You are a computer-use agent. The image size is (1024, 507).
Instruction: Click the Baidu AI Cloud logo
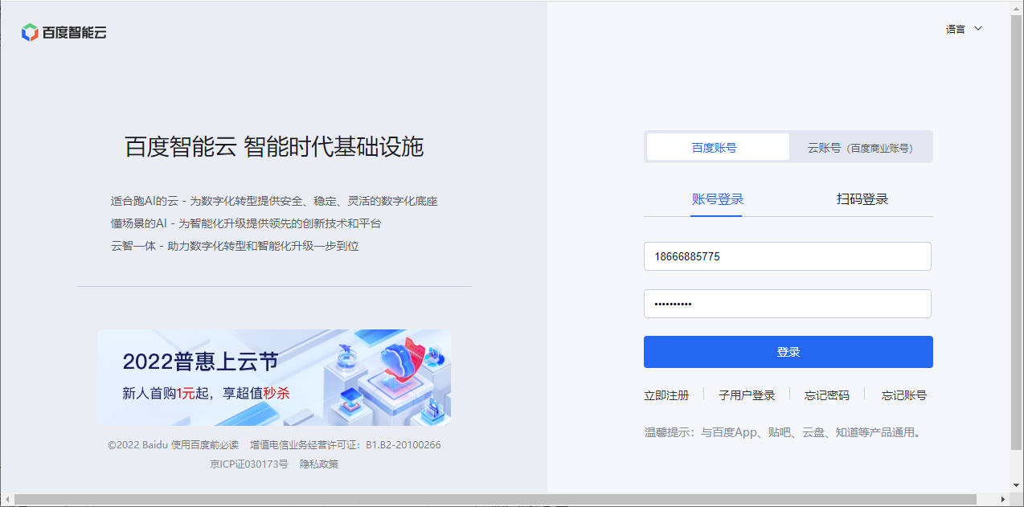[x=63, y=32]
